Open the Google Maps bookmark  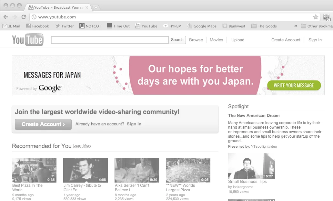pos(202,26)
